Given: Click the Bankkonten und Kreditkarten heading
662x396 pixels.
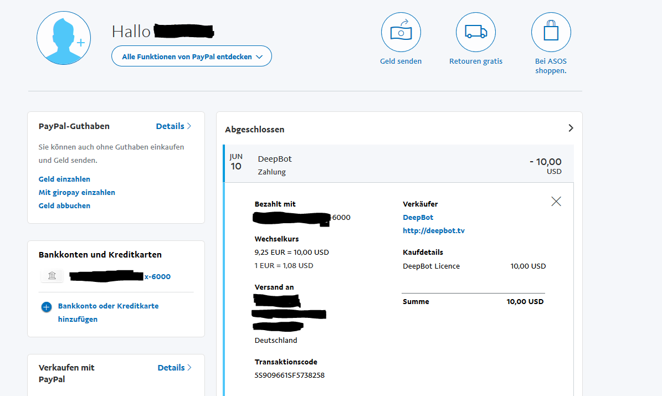Looking at the screenshot, I should click(100, 255).
